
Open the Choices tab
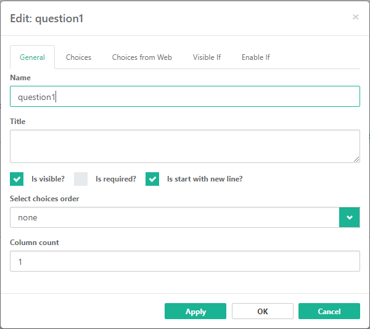coord(78,57)
